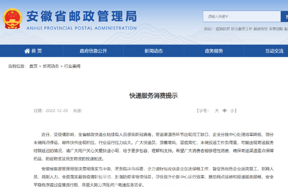This screenshot has height=191, width=288.
Task: Open the 脱贫攻坚 hot word link
Action: tap(261, 29)
